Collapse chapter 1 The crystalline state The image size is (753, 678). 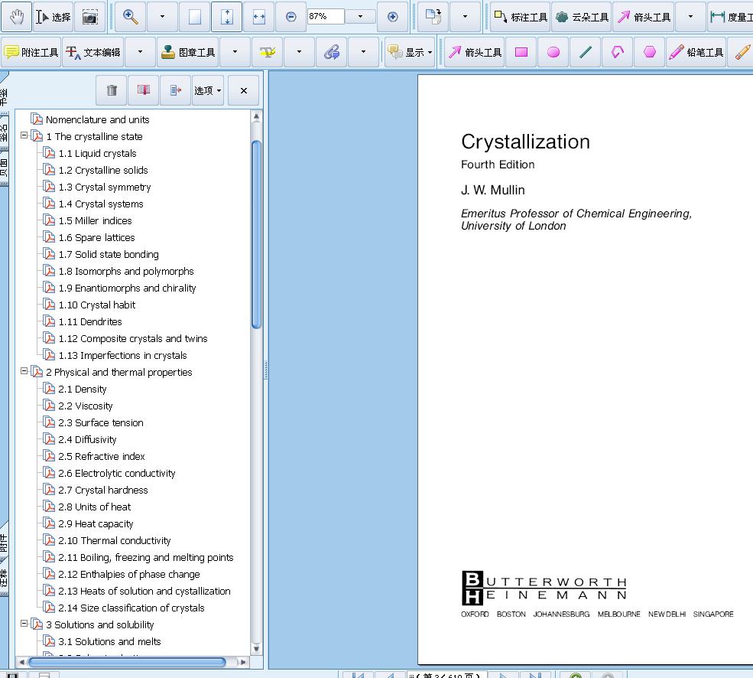(24, 136)
